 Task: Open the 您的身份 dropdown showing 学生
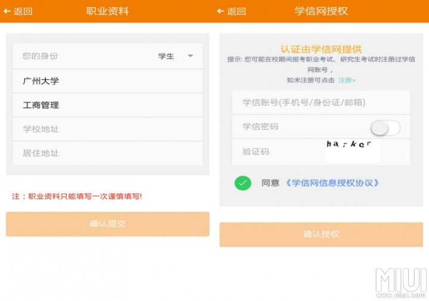[x=107, y=56]
